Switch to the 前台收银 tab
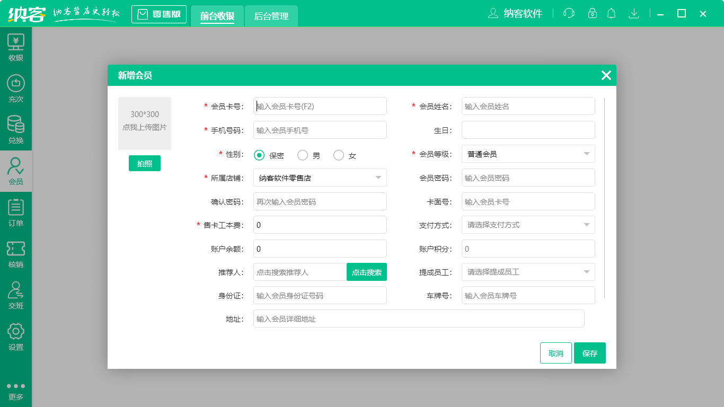The image size is (724, 407). pos(217,16)
